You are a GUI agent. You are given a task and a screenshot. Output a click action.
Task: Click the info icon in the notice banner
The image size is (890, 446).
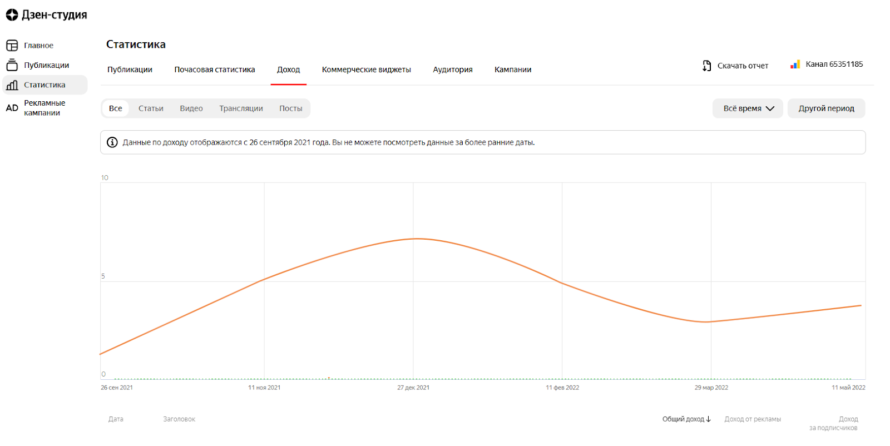(x=112, y=142)
